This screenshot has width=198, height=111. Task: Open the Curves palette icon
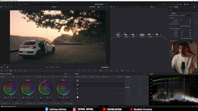79,71
